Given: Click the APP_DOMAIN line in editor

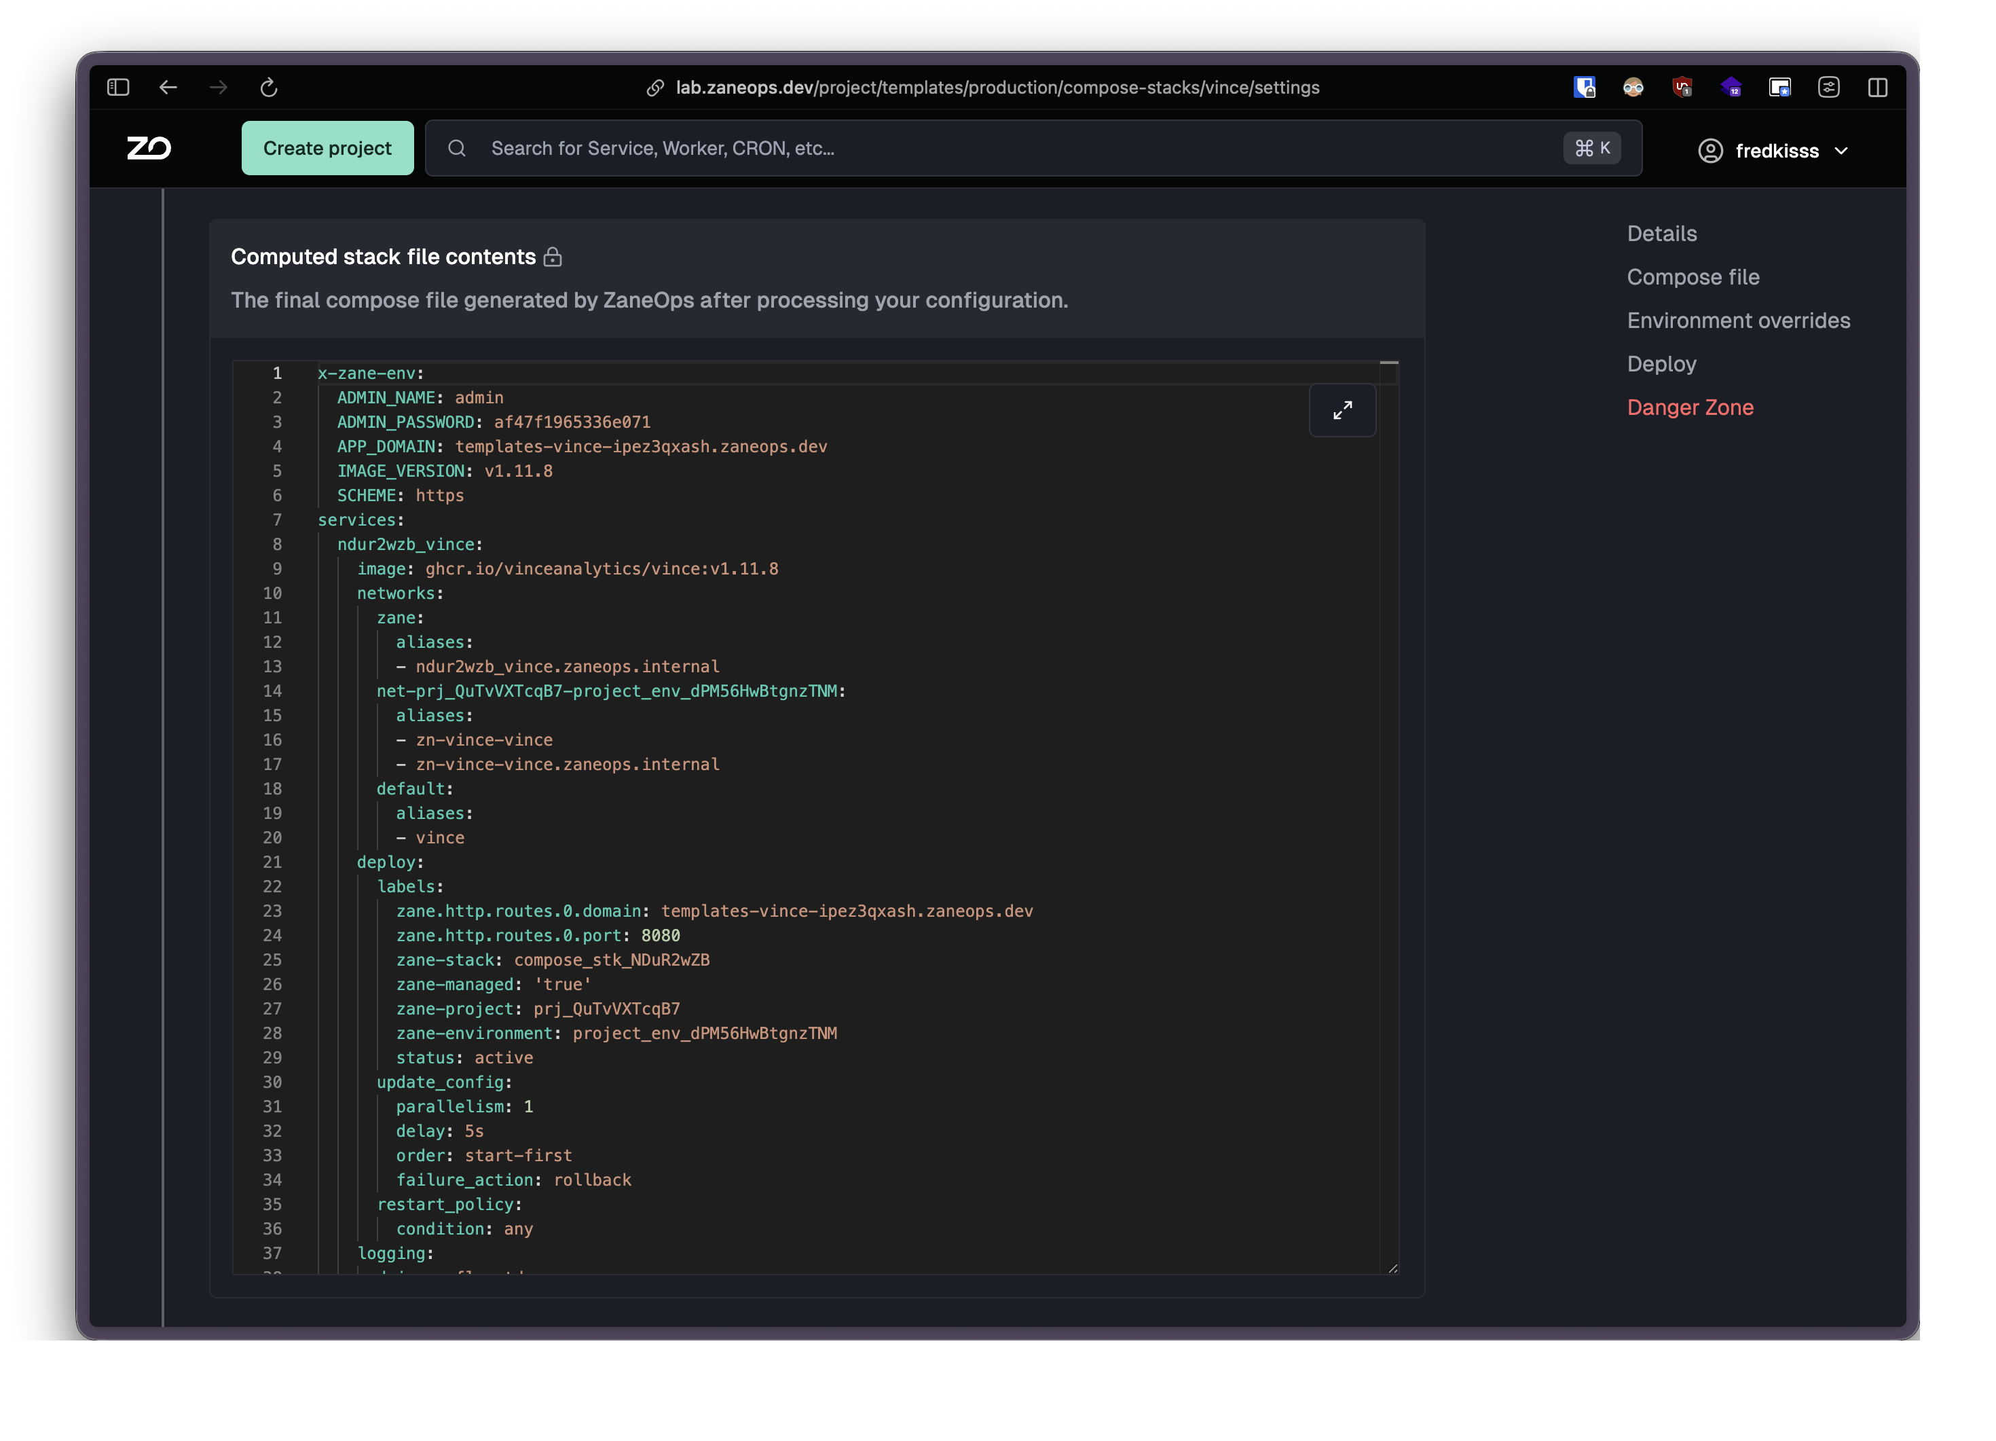Looking at the screenshot, I should pos(582,446).
